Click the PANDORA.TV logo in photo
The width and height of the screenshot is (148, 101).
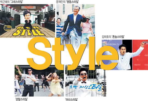tap(112, 44)
